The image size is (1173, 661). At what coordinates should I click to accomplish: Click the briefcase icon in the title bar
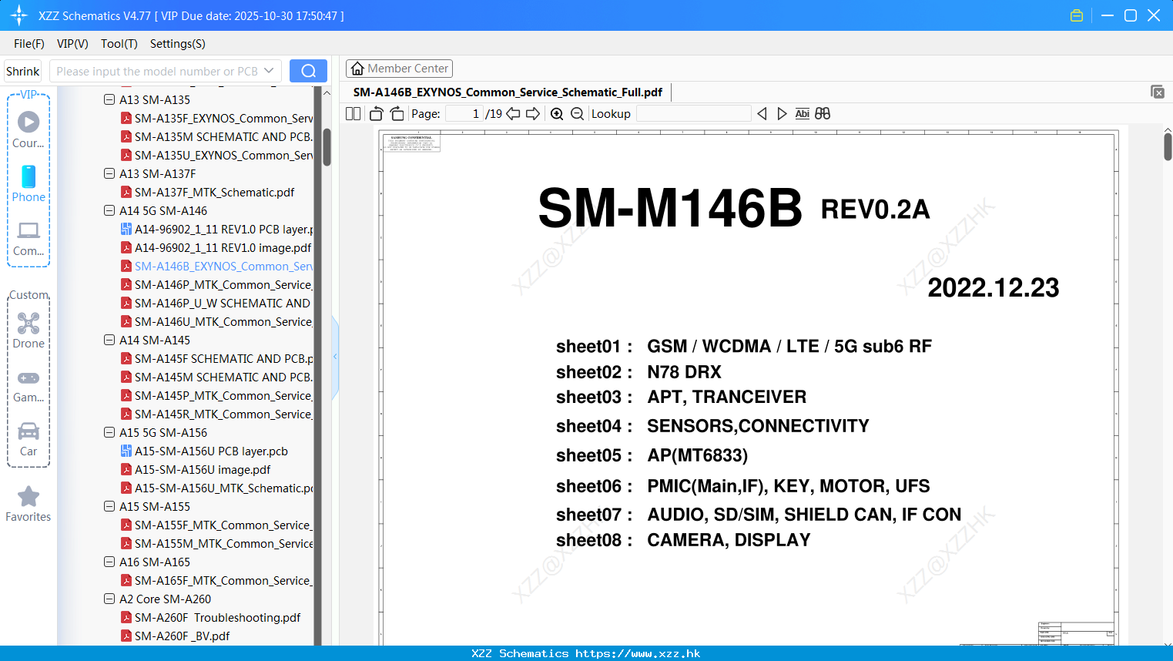pos(1076,15)
